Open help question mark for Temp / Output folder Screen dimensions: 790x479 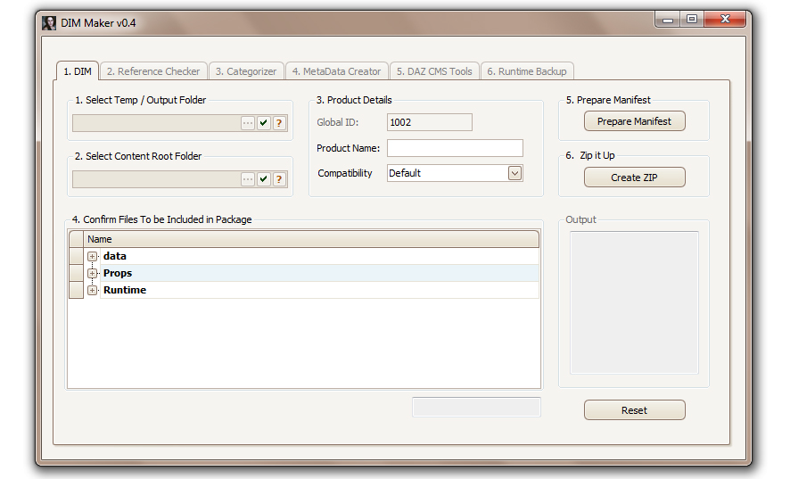[x=279, y=123]
